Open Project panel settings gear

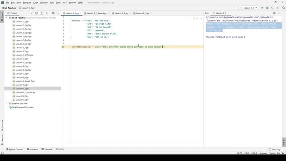click(x=53, y=13)
